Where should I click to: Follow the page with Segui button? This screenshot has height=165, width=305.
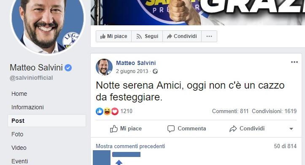[x=147, y=36]
